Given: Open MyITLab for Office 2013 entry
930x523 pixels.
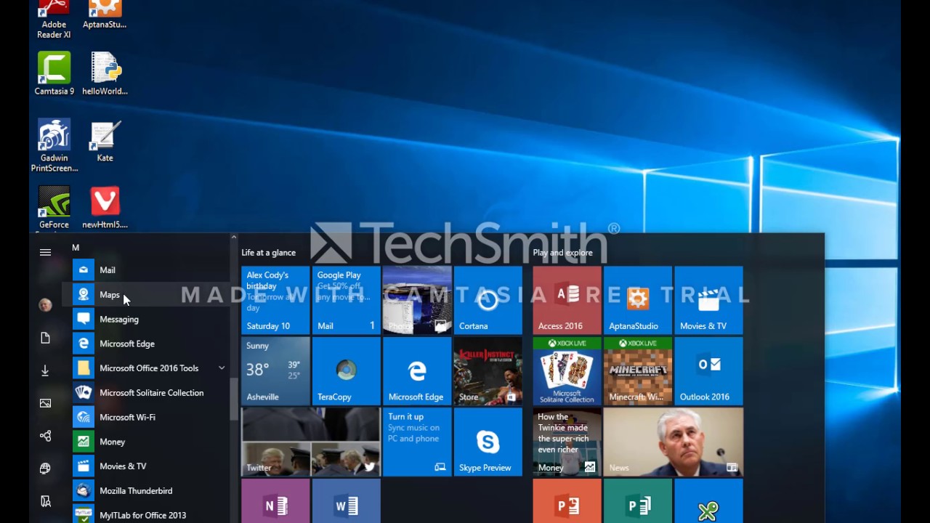Looking at the screenshot, I should 150,515.
